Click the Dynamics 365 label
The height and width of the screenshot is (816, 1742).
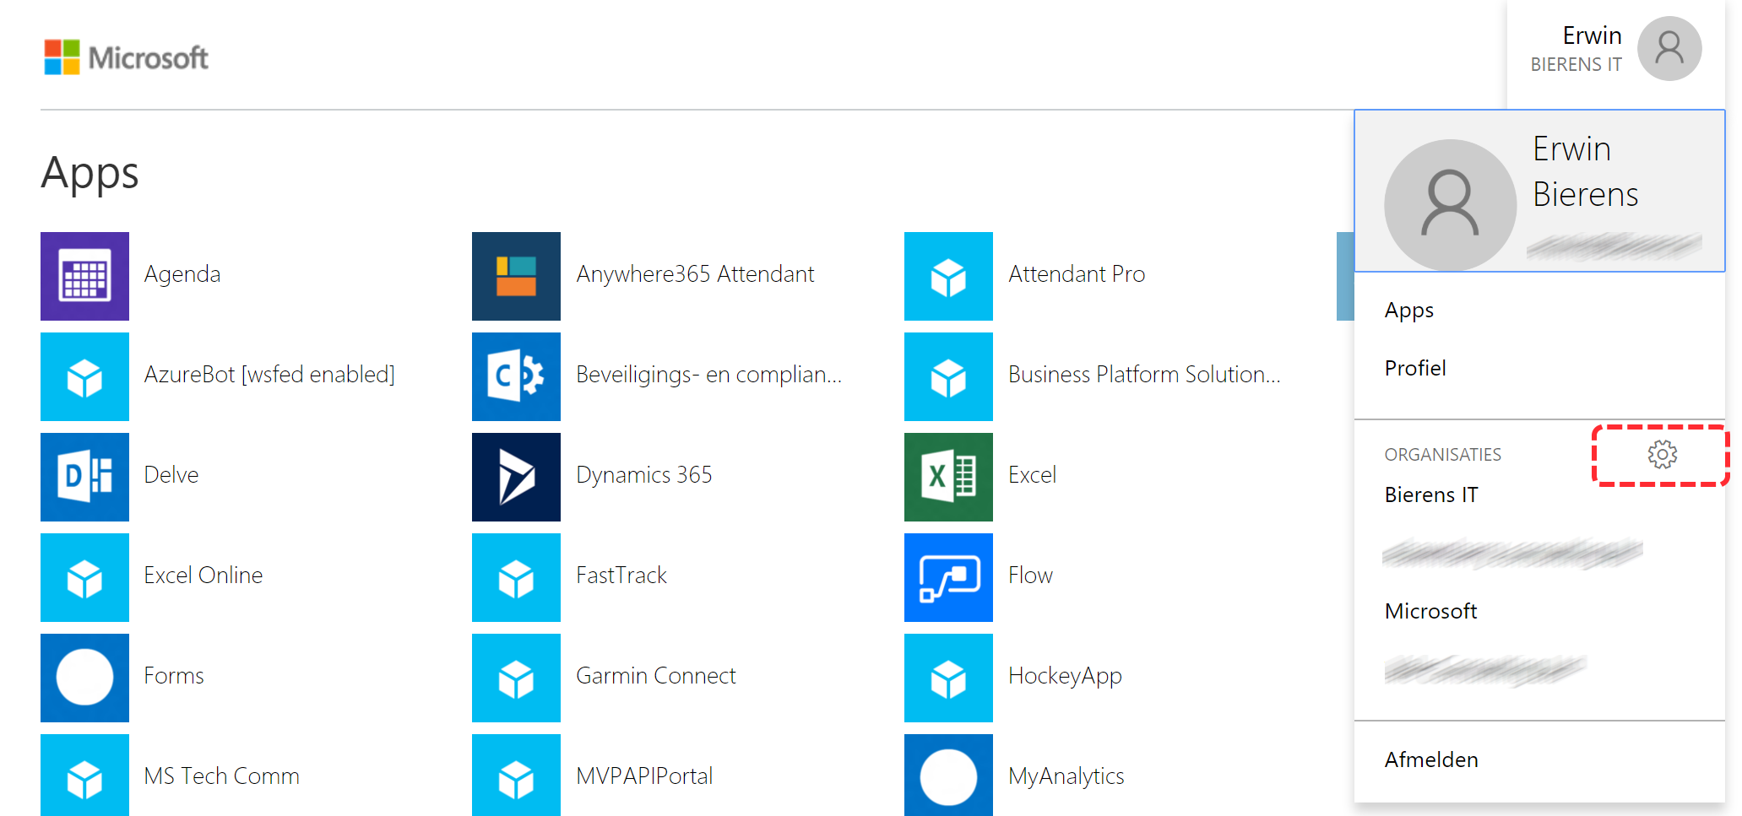(644, 475)
